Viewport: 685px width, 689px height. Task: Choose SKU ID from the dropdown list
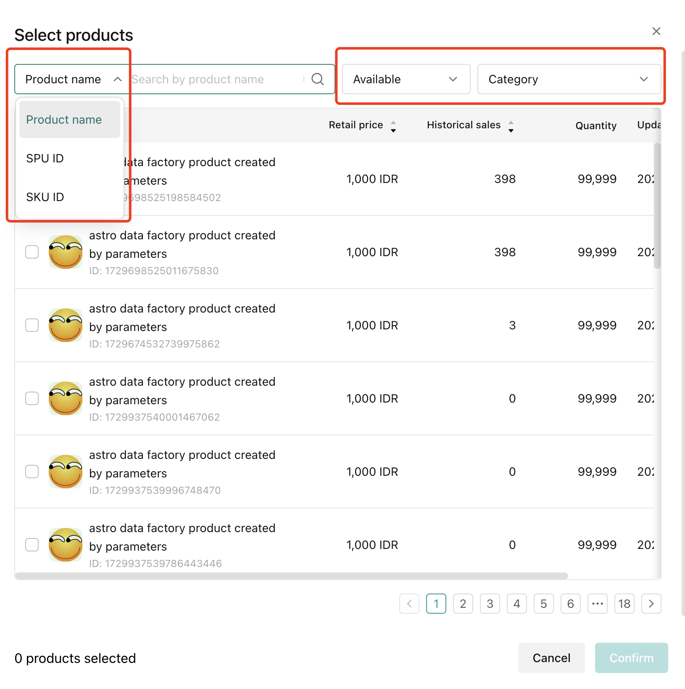pyautogui.click(x=45, y=197)
